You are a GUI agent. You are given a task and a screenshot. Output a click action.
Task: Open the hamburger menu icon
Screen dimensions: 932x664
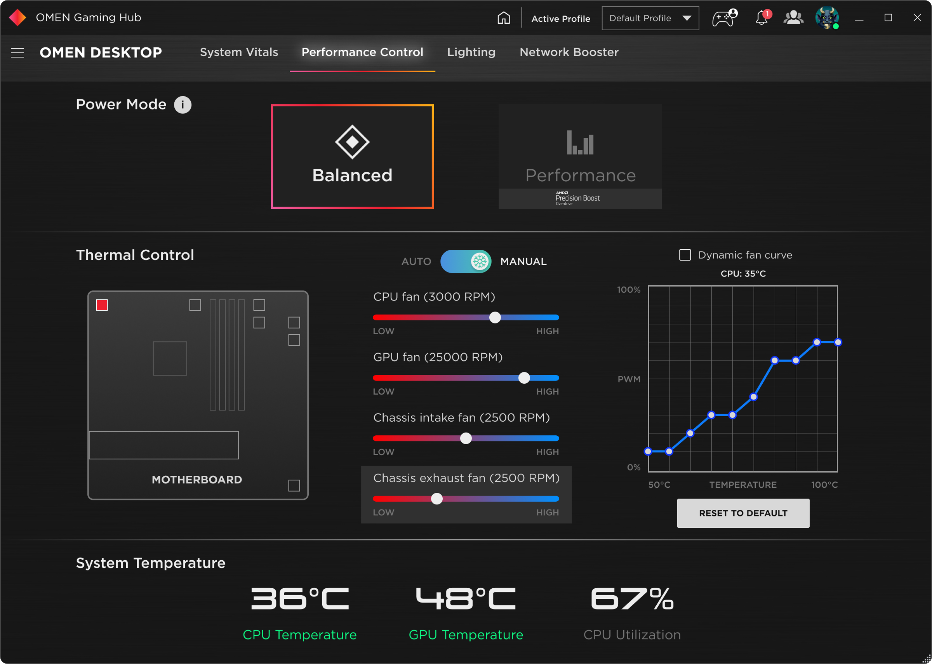pos(17,53)
